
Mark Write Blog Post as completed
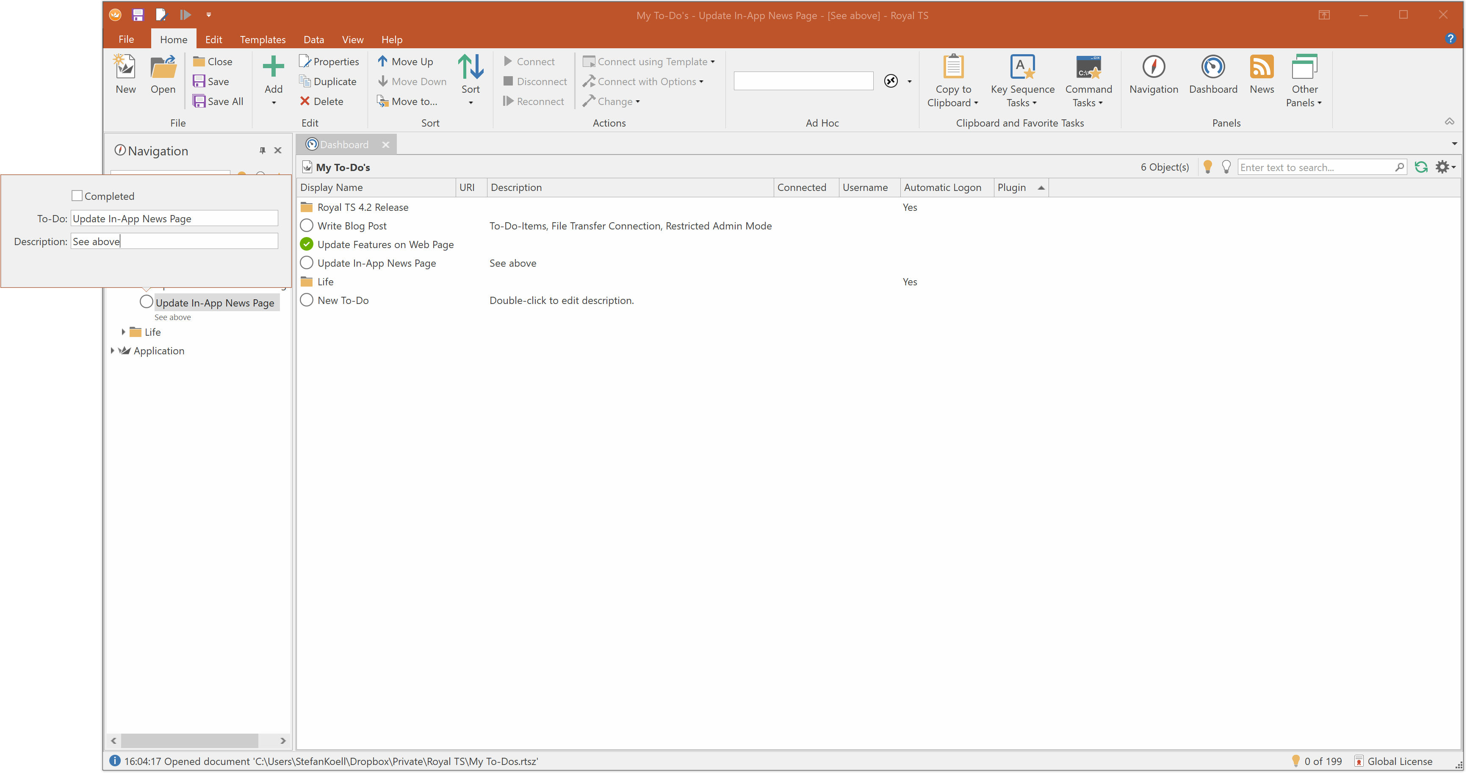[306, 226]
